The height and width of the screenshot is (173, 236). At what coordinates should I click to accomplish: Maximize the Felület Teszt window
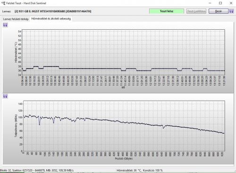[220, 3]
